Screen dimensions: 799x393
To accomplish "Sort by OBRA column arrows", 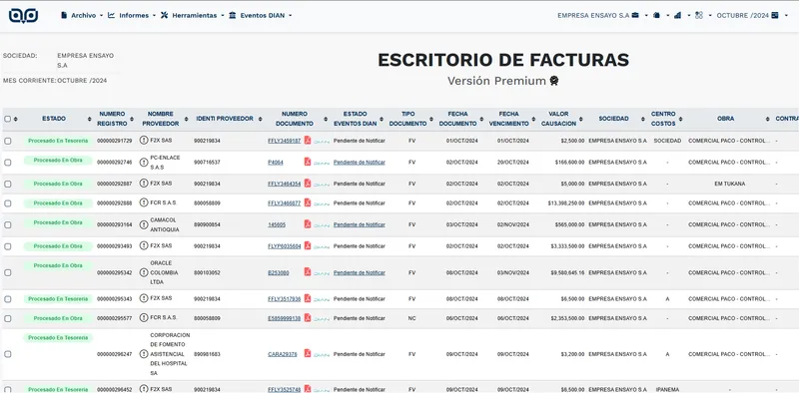I will click(767, 119).
